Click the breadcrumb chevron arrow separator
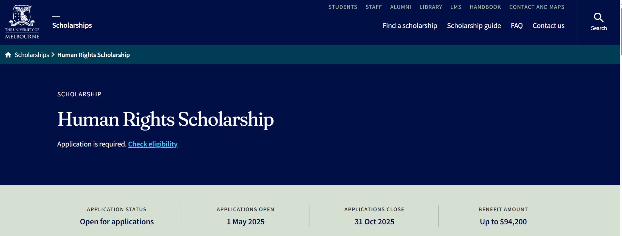This screenshot has width=622, height=236. pyautogui.click(x=53, y=55)
